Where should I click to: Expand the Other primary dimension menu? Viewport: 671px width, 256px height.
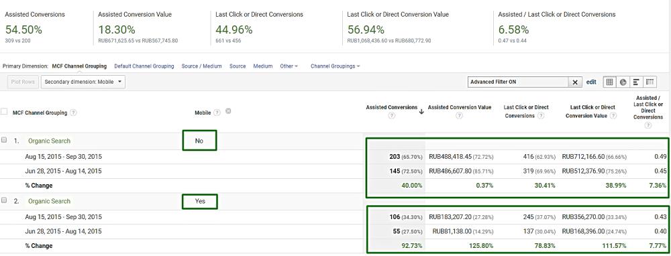289,66
